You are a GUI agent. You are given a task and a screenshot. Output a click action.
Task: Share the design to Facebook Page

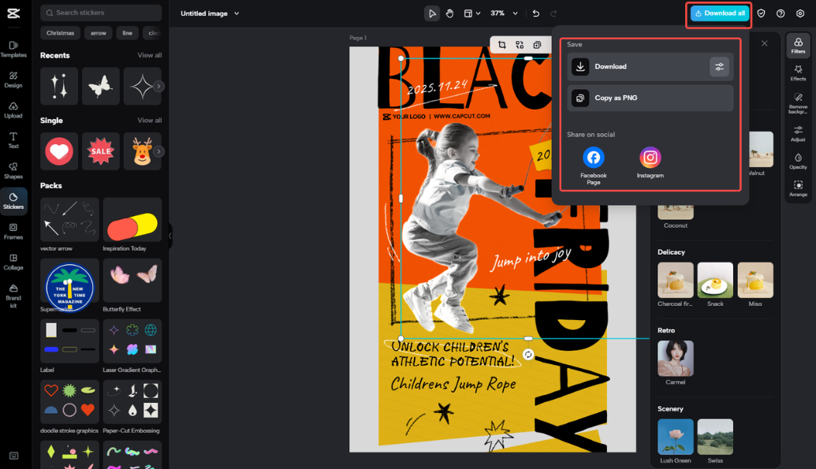(593, 158)
